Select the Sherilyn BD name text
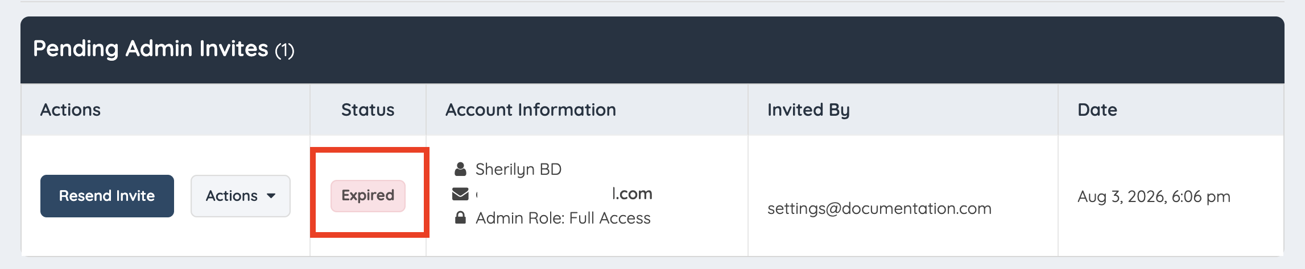Image resolution: width=1305 pixels, height=269 pixels. (x=518, y=169)
